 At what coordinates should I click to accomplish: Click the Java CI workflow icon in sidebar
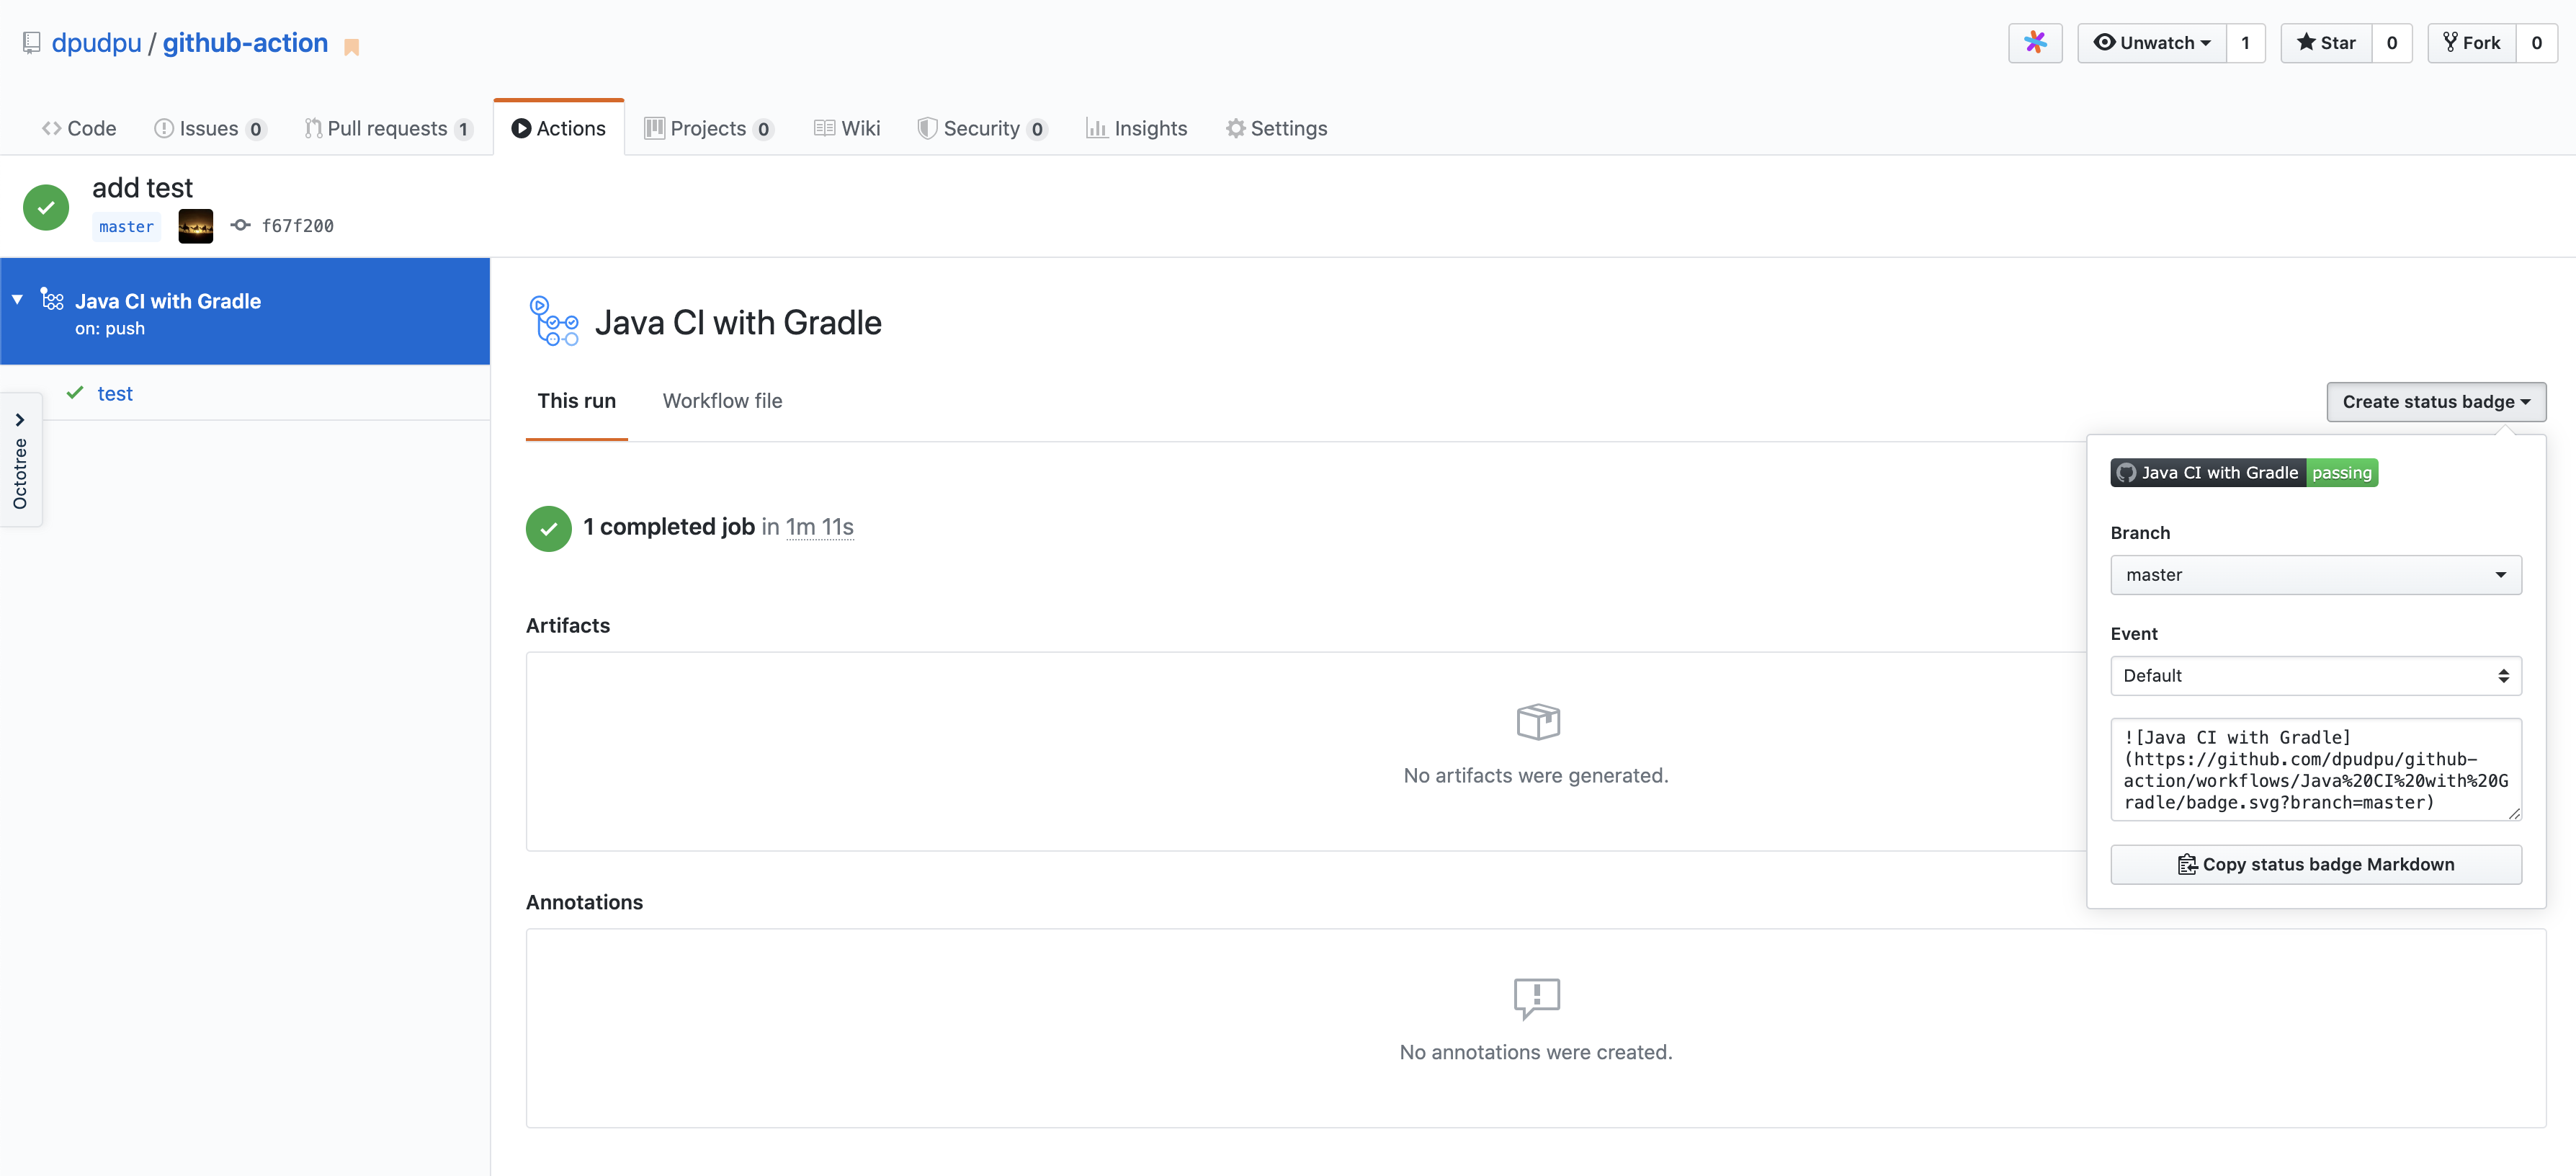[x=52, y=300]
